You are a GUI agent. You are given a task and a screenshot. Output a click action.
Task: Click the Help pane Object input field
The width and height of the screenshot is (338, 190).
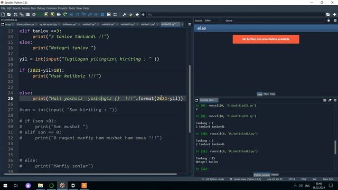(x=279, y=21)
